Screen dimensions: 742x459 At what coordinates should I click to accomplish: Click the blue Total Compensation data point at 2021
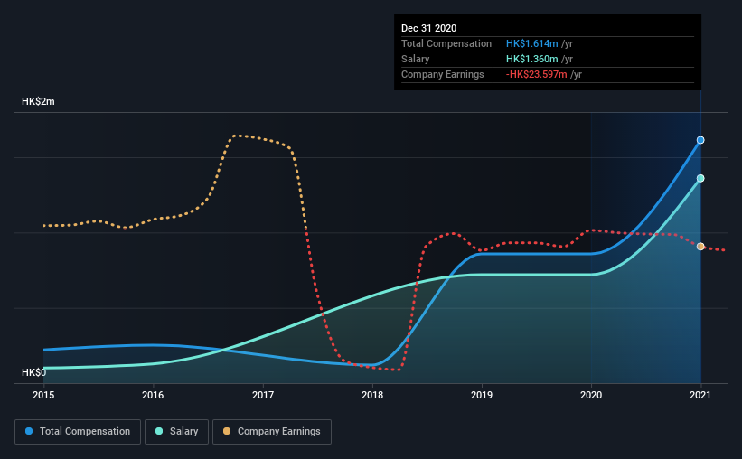700,140
